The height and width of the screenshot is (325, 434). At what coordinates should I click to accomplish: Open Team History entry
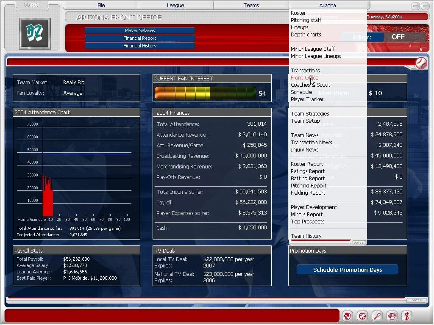(306, 236)
